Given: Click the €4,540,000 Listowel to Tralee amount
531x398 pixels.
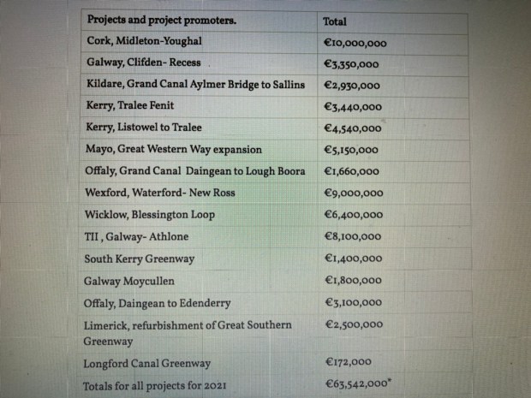Looking at the screenshot, I should pyautogui.click(x=353, y=129).
